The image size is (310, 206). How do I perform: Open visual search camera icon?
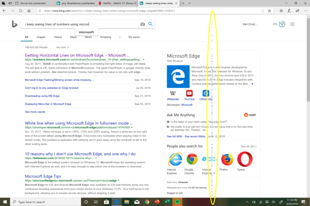143,24
